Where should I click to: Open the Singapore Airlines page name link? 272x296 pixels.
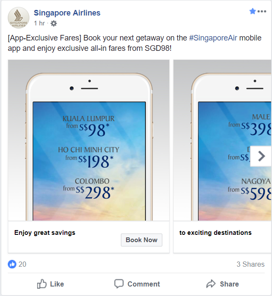[67, 13]
